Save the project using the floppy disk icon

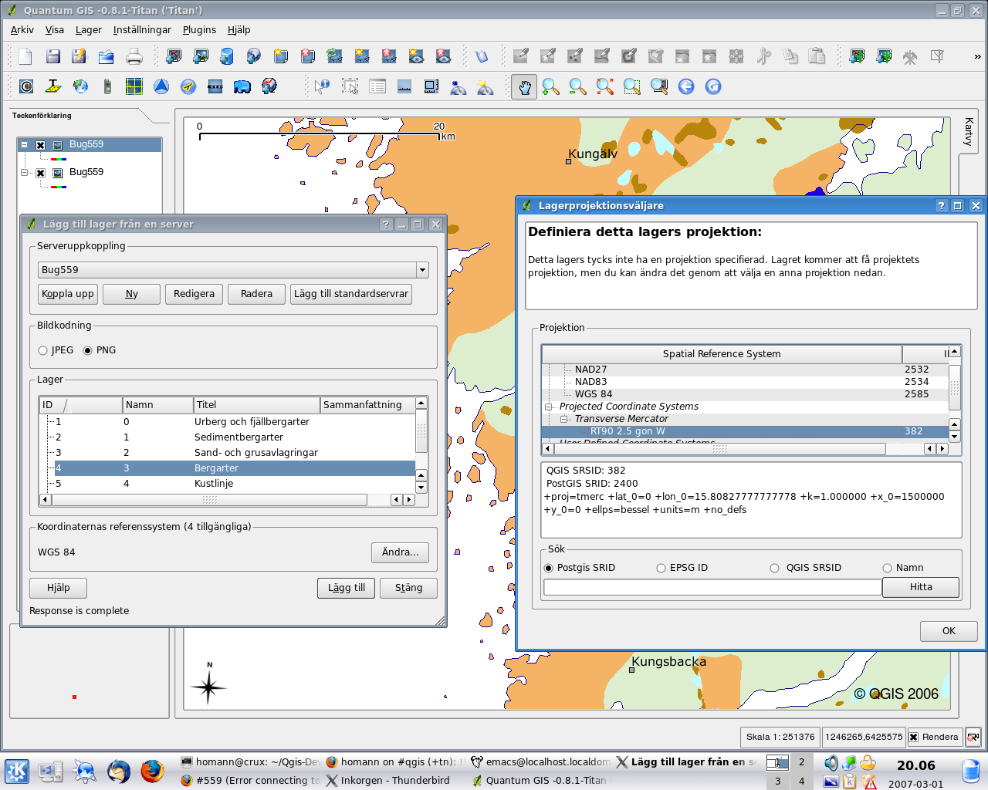pos(52,56)
